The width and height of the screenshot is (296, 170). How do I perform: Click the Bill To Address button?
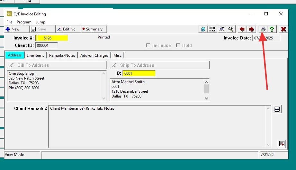pos(57,65)
